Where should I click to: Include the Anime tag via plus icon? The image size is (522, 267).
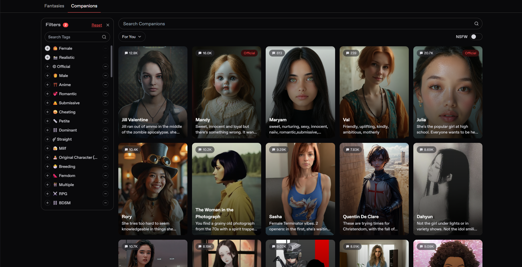click(x=48, y=85)
